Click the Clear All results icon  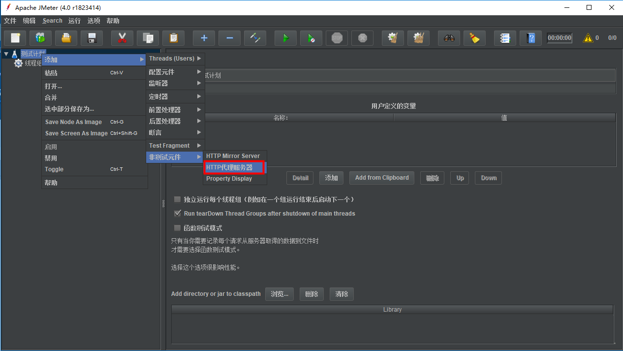419,38
